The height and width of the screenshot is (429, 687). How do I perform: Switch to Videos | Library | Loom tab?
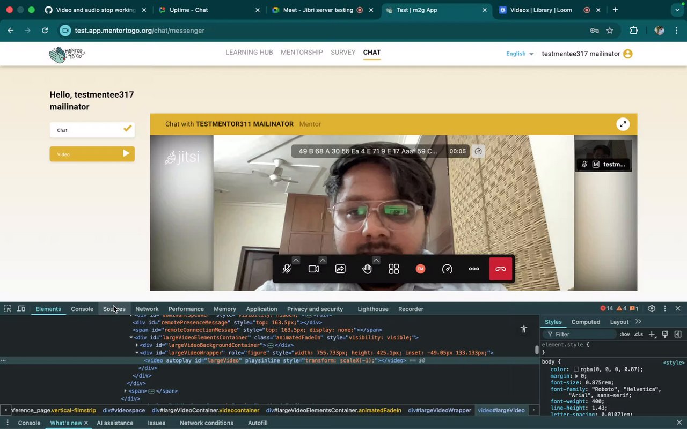[x=542, y=10]
